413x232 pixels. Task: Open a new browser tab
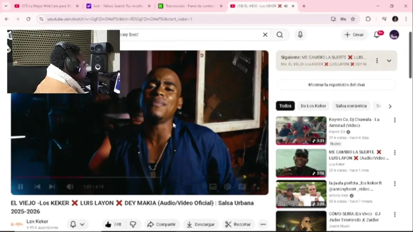click(x=304, y=6)
